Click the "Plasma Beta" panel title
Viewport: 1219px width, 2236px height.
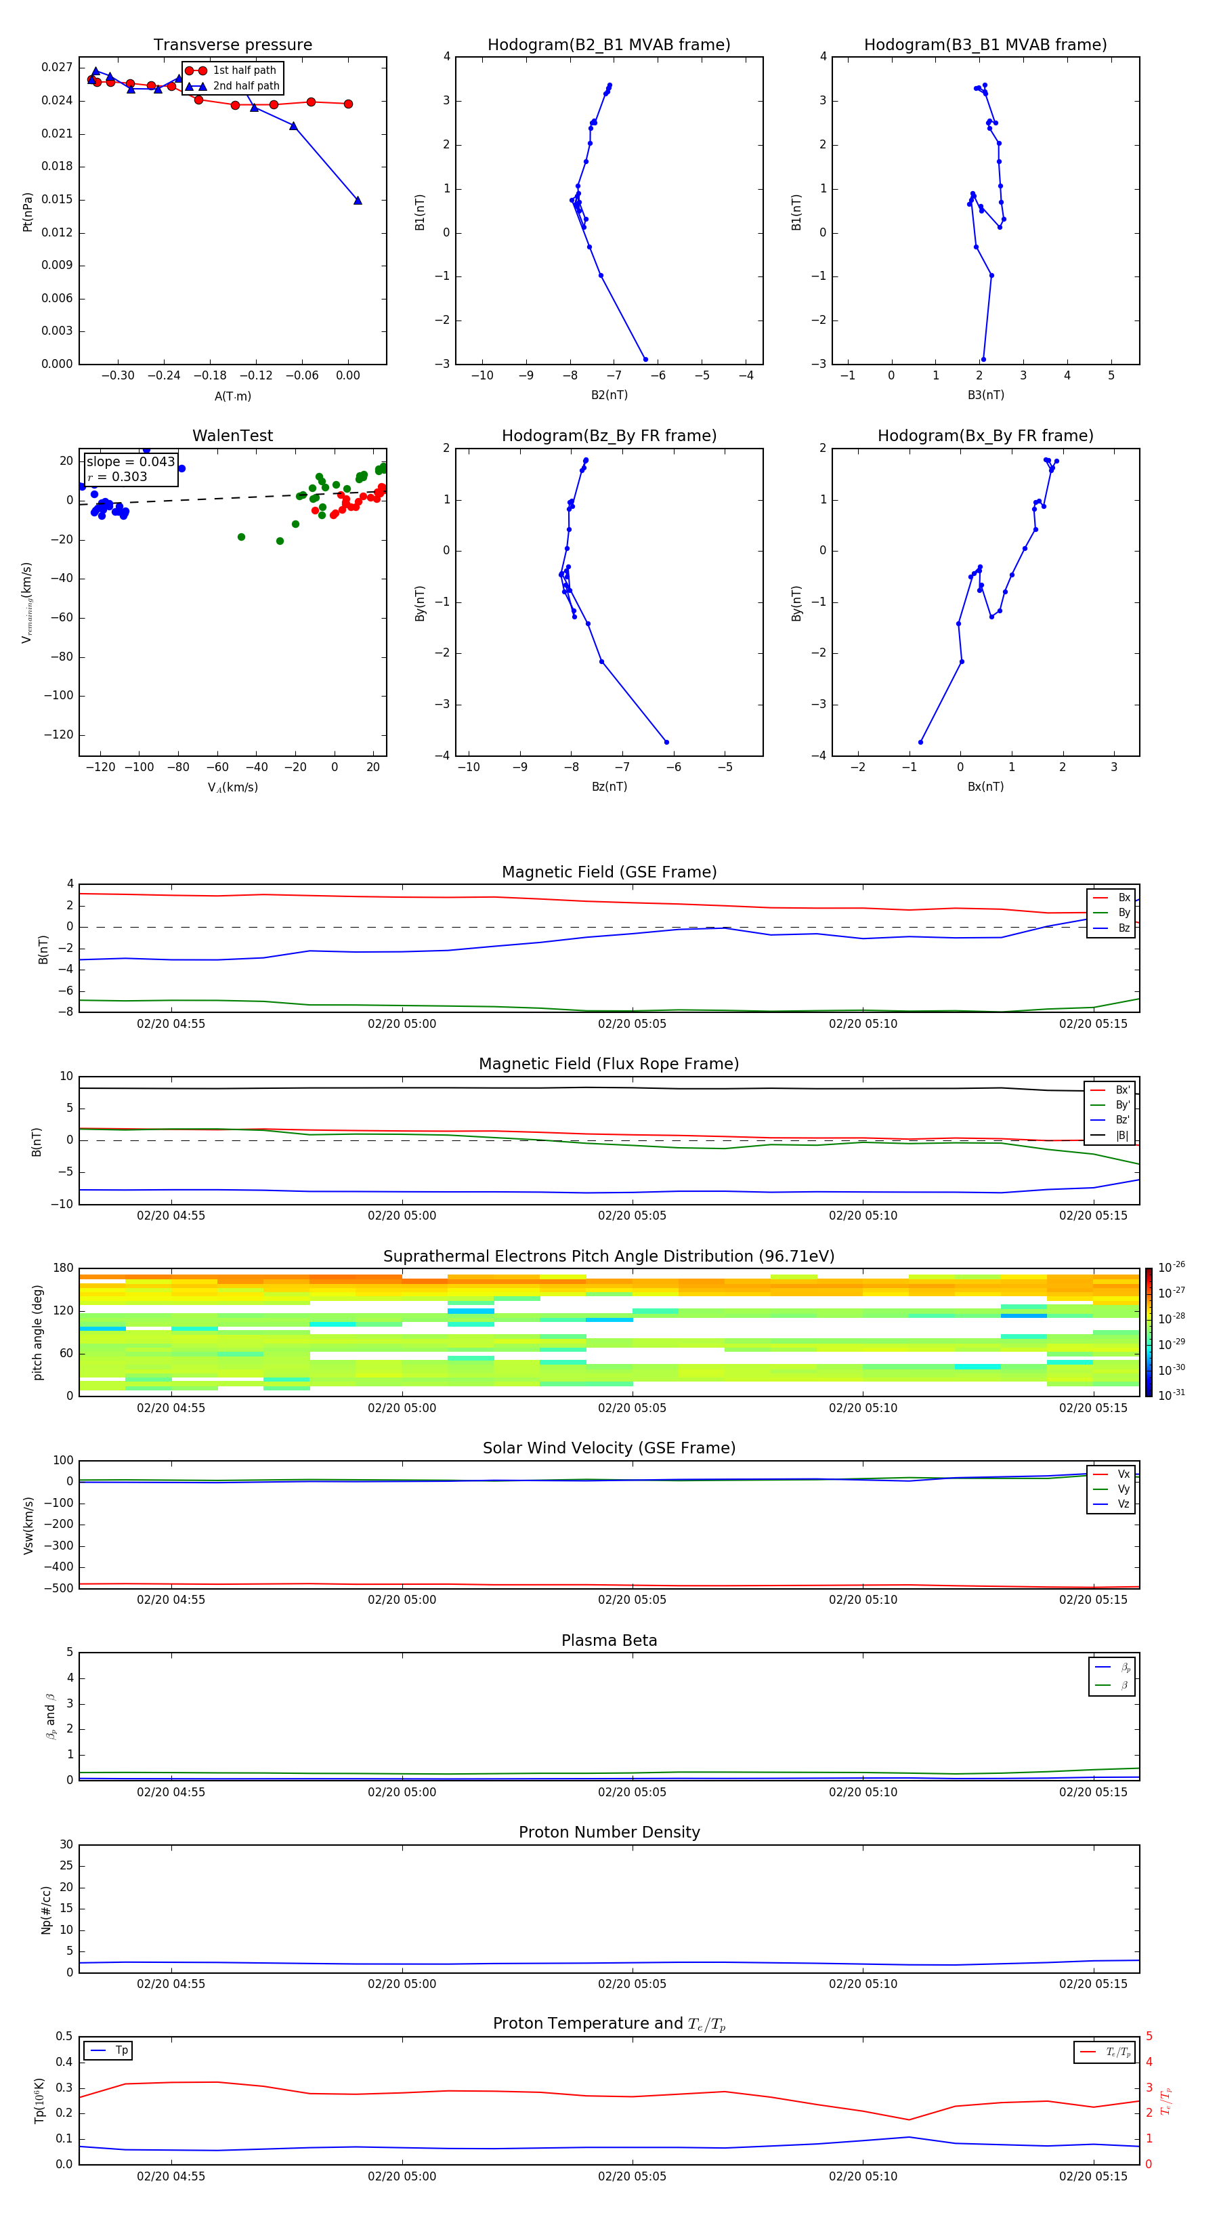[x=609, y=1640]
